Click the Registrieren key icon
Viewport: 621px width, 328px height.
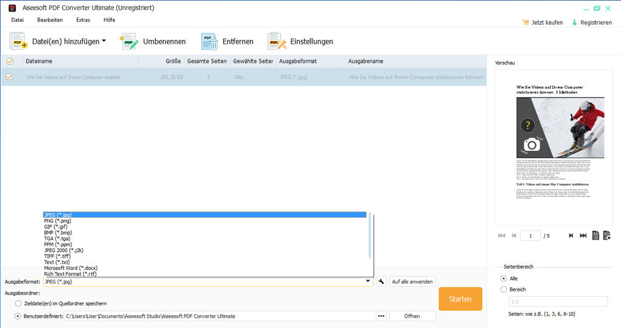pyautogui.click(x=574, y=22)
